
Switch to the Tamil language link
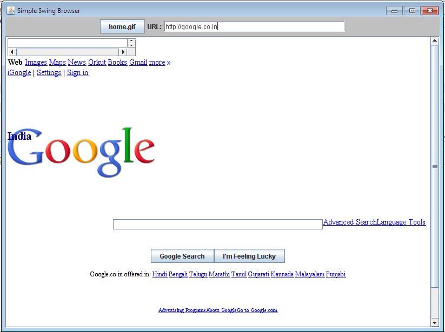(x=238, y=274)
